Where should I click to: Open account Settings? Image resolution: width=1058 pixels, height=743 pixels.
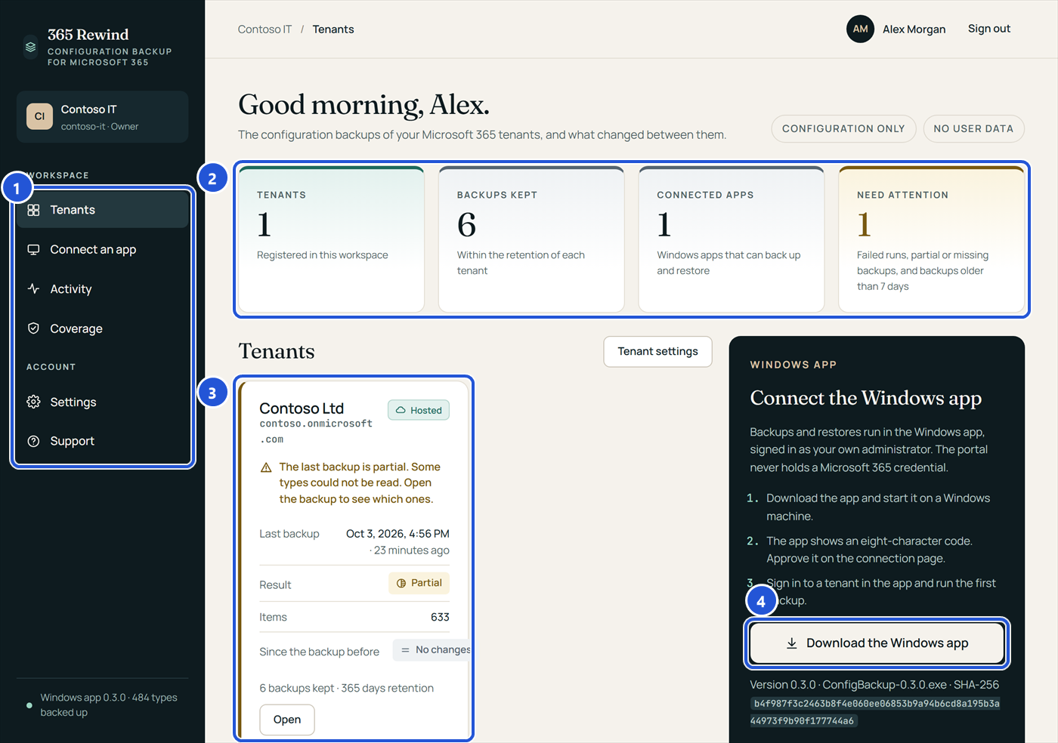point(103,402)
